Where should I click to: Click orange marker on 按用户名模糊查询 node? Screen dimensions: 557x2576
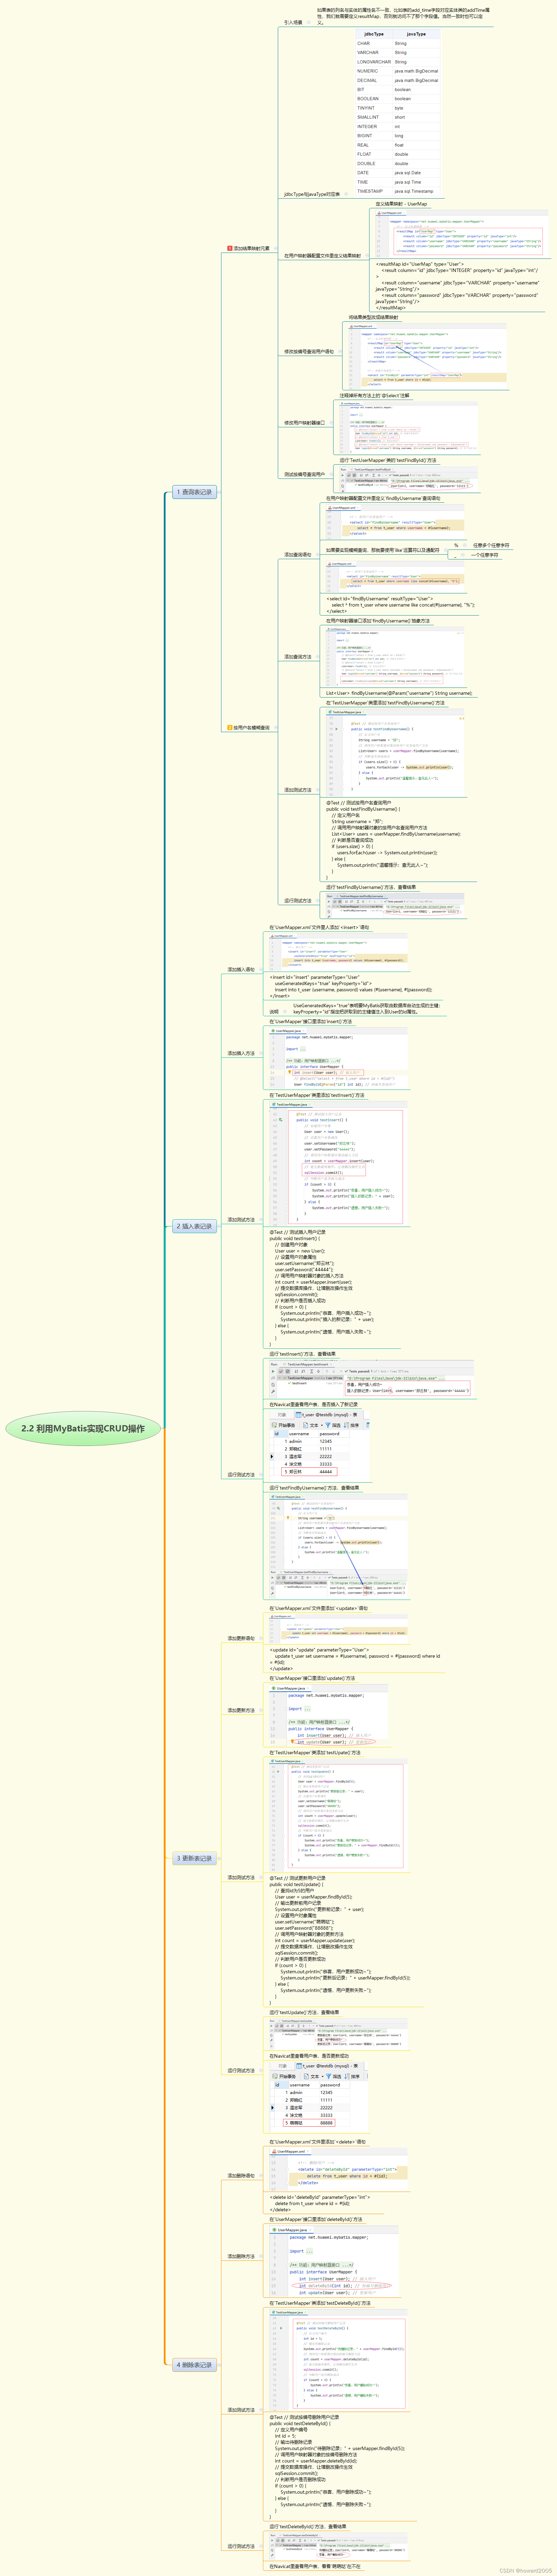[x=230, y=728]
